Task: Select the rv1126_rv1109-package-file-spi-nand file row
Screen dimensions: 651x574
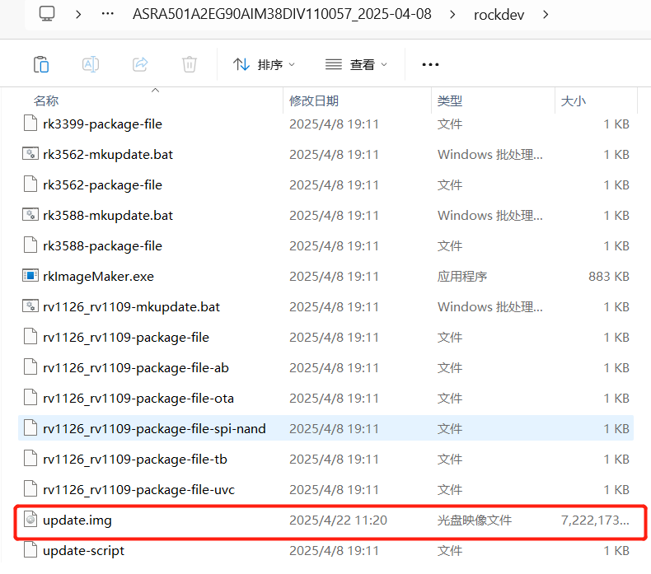Action: (x=154, y=428)
